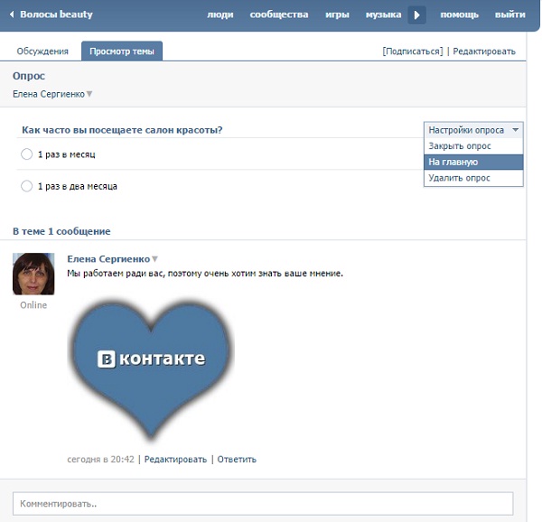The width and height of the screenshot is (542, 522).
Task: Click the message text 'Мы работаем ради вас'
Action: [x=117, y=274]
